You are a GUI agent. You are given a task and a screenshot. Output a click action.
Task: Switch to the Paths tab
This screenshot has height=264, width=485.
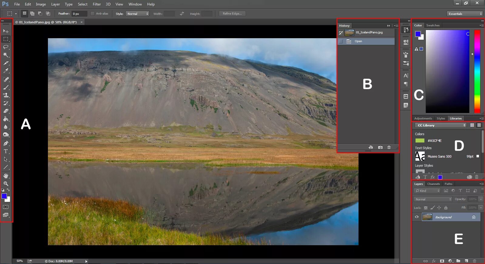(x=448, y=184)
